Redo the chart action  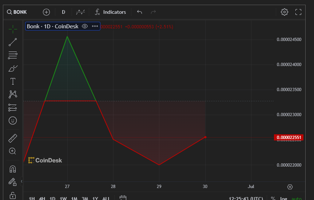pos(153,12)
